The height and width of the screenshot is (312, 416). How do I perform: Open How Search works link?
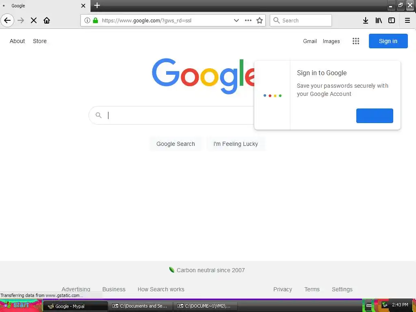(x=161, y=289)
